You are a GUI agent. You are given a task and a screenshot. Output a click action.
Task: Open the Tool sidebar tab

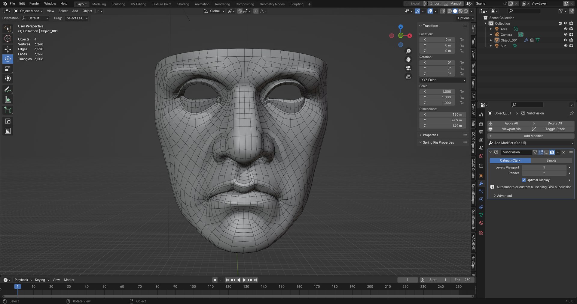pyautogui.click(x=473, y=41)
